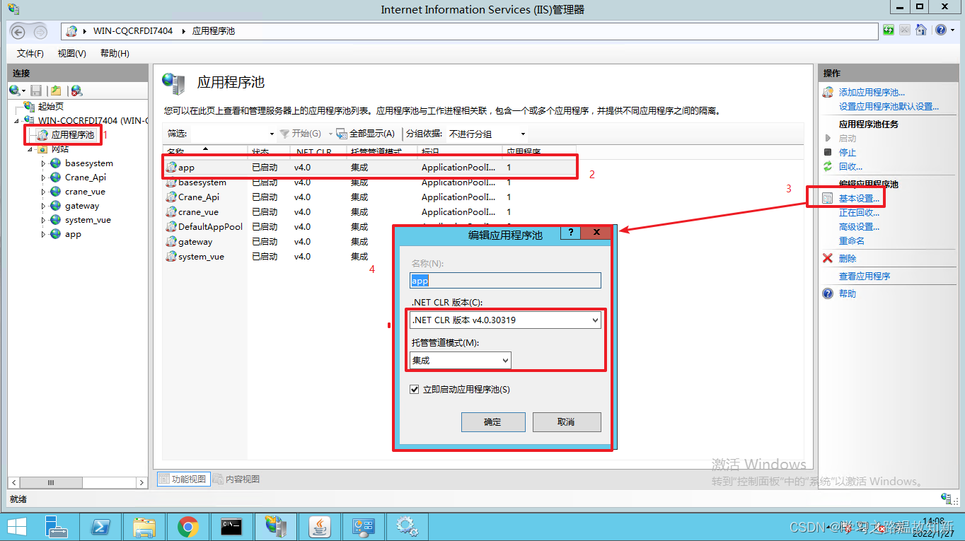Image resolution: width=965 pixels, height=541 pixels.
Task: Open the filter dropdown arrow
Action: tap(272, 134)
